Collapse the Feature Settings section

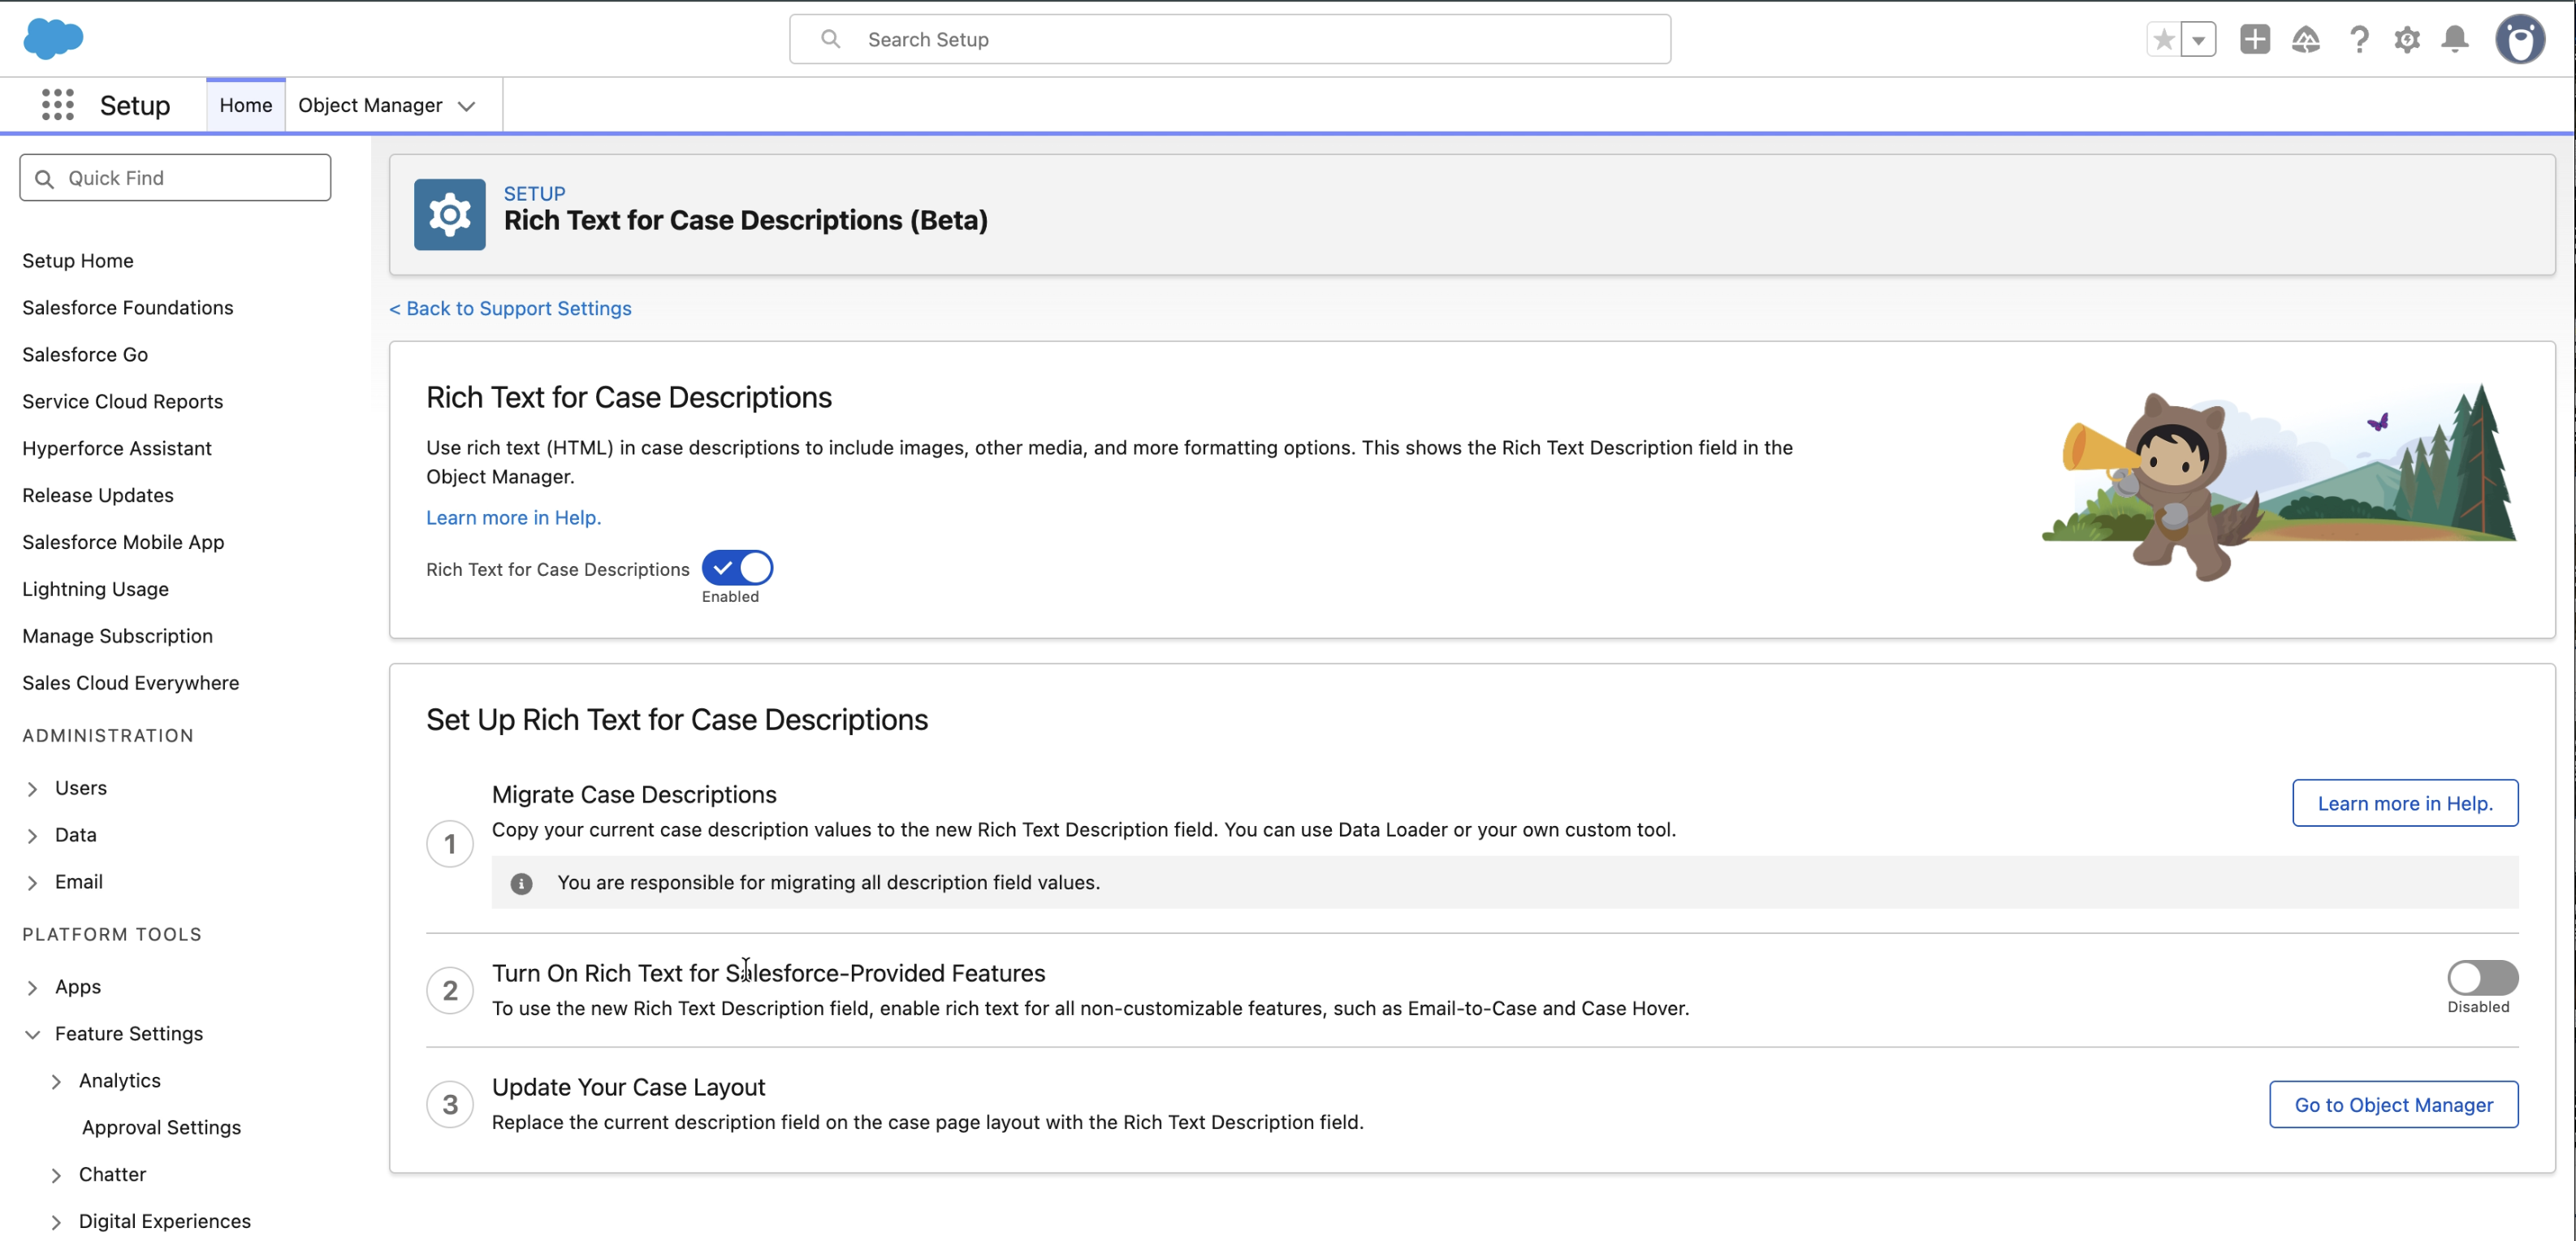coord(32,1034)
